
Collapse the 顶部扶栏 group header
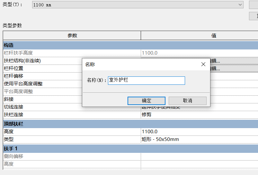(13, 124)
